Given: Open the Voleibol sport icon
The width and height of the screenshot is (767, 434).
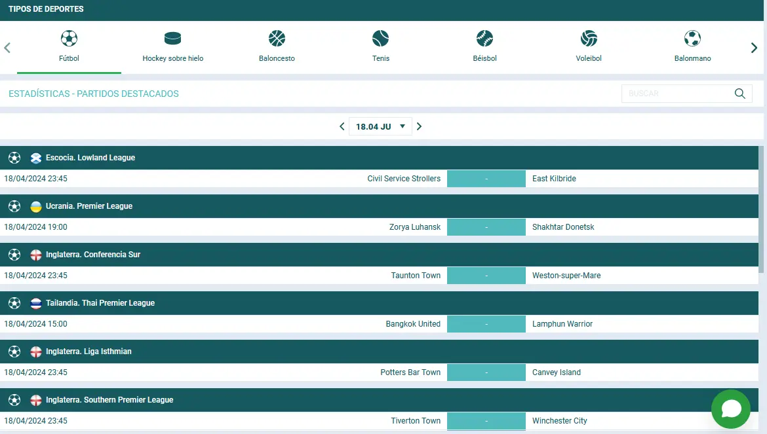Looking at the screenshot, I should pyautogui.click(x=589, y=39).
